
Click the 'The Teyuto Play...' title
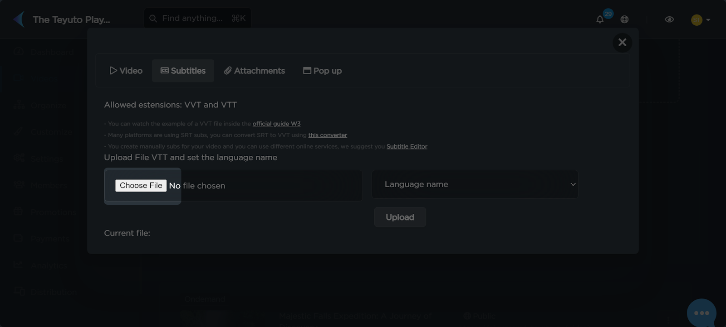71,19
